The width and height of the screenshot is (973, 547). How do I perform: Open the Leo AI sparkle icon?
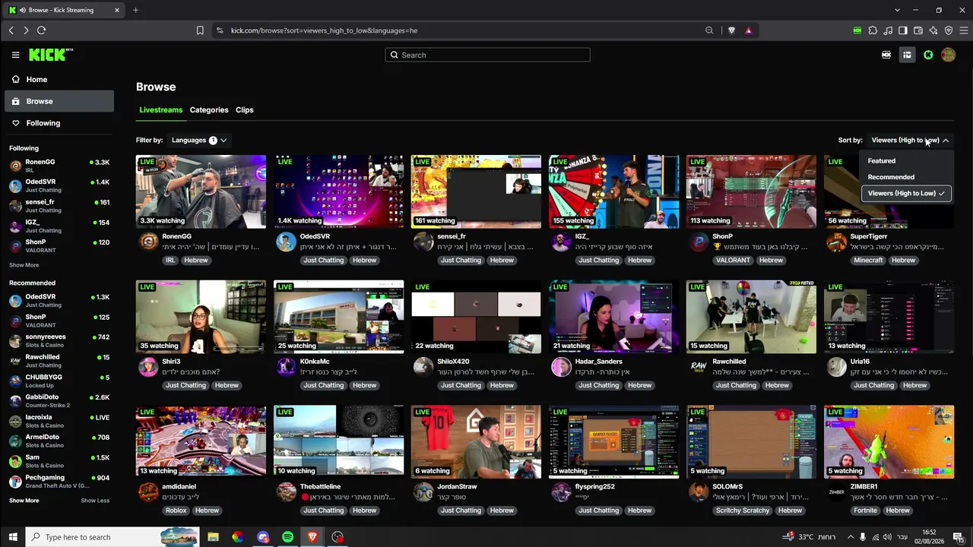pyautogui.click(x=933, y=30)
